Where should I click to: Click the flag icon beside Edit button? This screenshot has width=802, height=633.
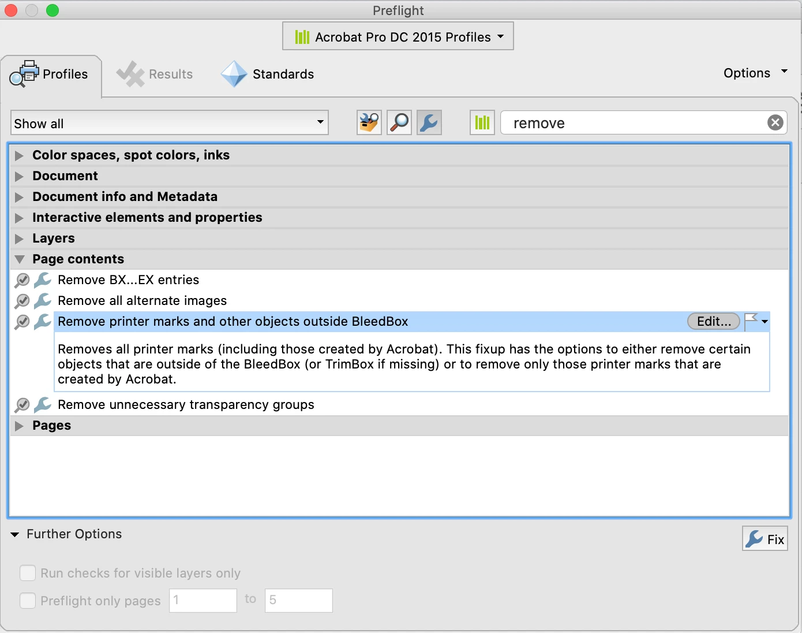pos(751,321)
